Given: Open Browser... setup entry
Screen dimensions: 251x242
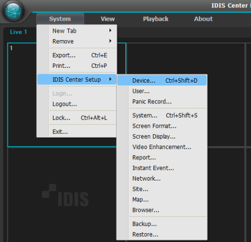Looking at the screenshot, I should coord(162,210).
